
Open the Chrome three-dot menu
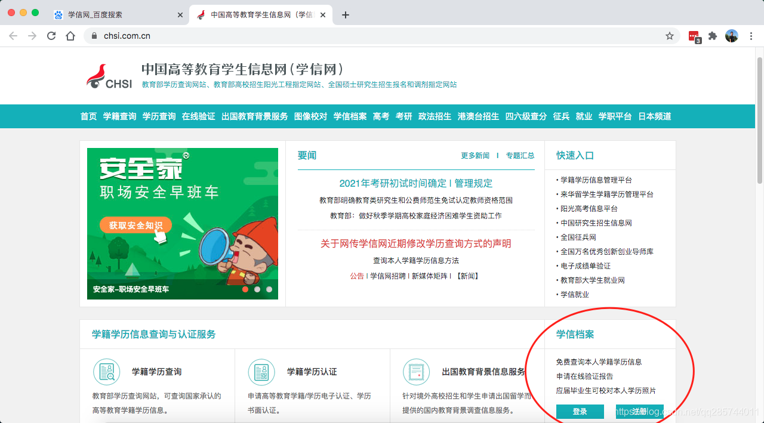tap(750, 36)
